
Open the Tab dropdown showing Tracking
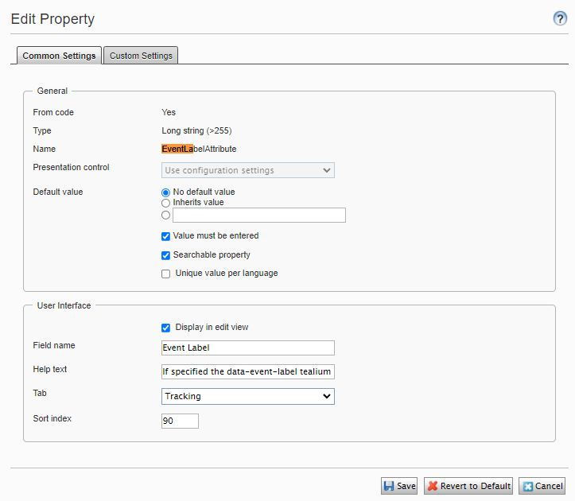tap(247, 396)
